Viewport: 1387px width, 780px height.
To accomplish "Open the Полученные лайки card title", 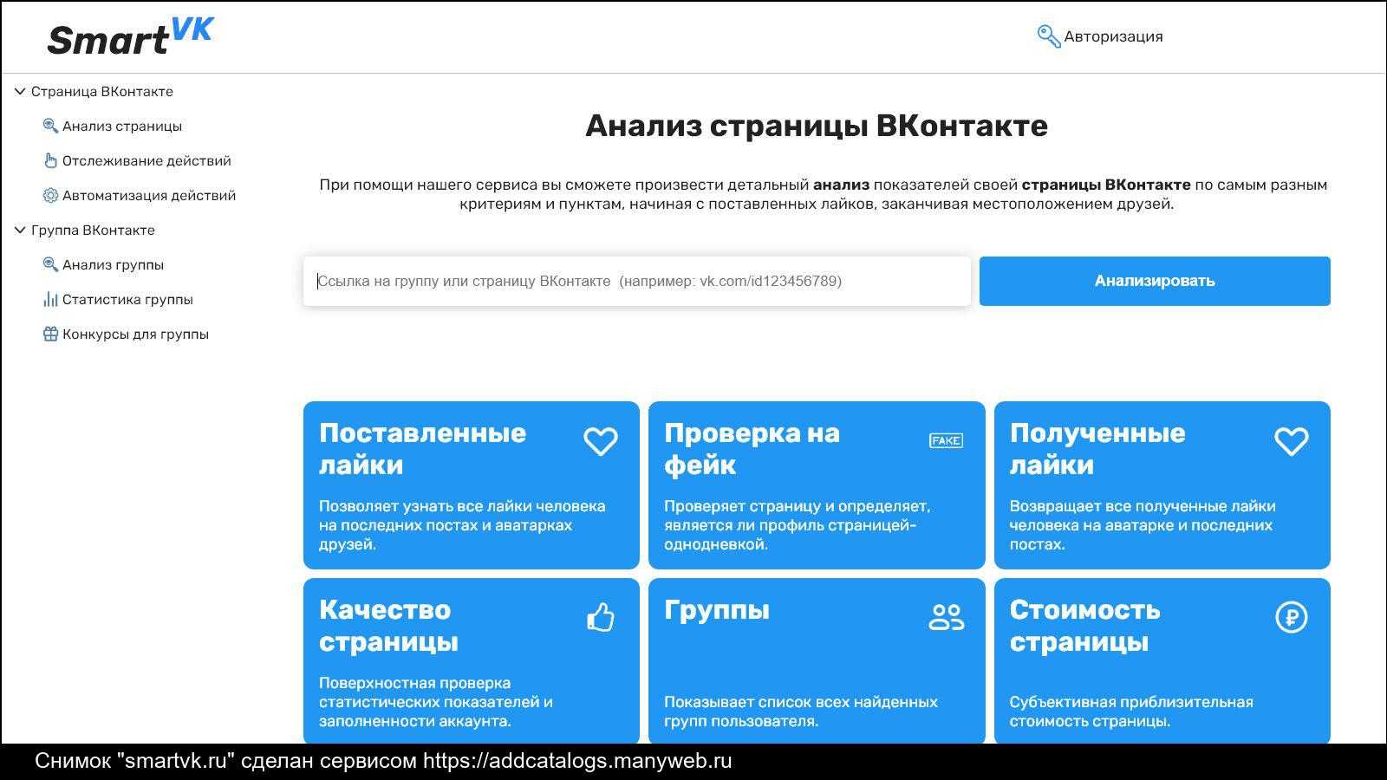I will tap(1097, 448).
